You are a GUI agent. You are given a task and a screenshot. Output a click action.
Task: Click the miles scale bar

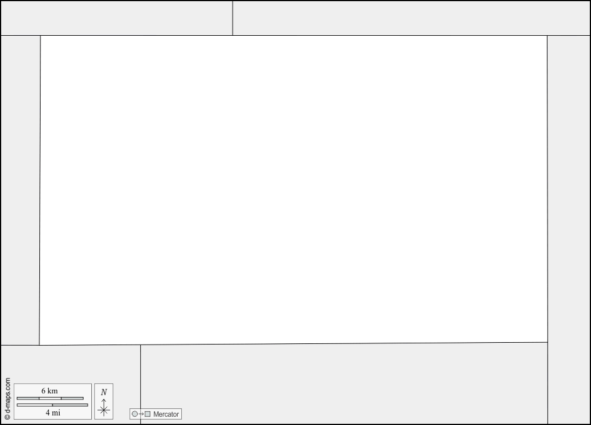(x=52, y=405)
